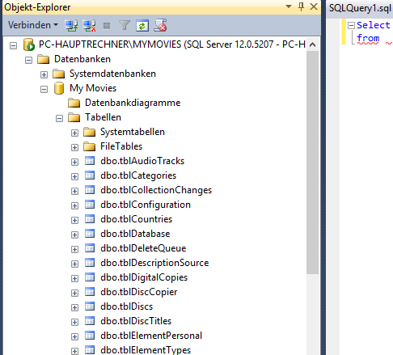
Task: Click the table icon of dbo.tblDeleteQueue
Action: point(90,248)
